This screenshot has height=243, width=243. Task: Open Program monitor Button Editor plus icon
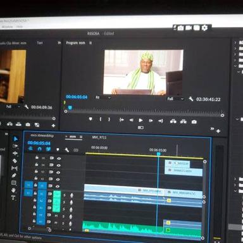218,131
